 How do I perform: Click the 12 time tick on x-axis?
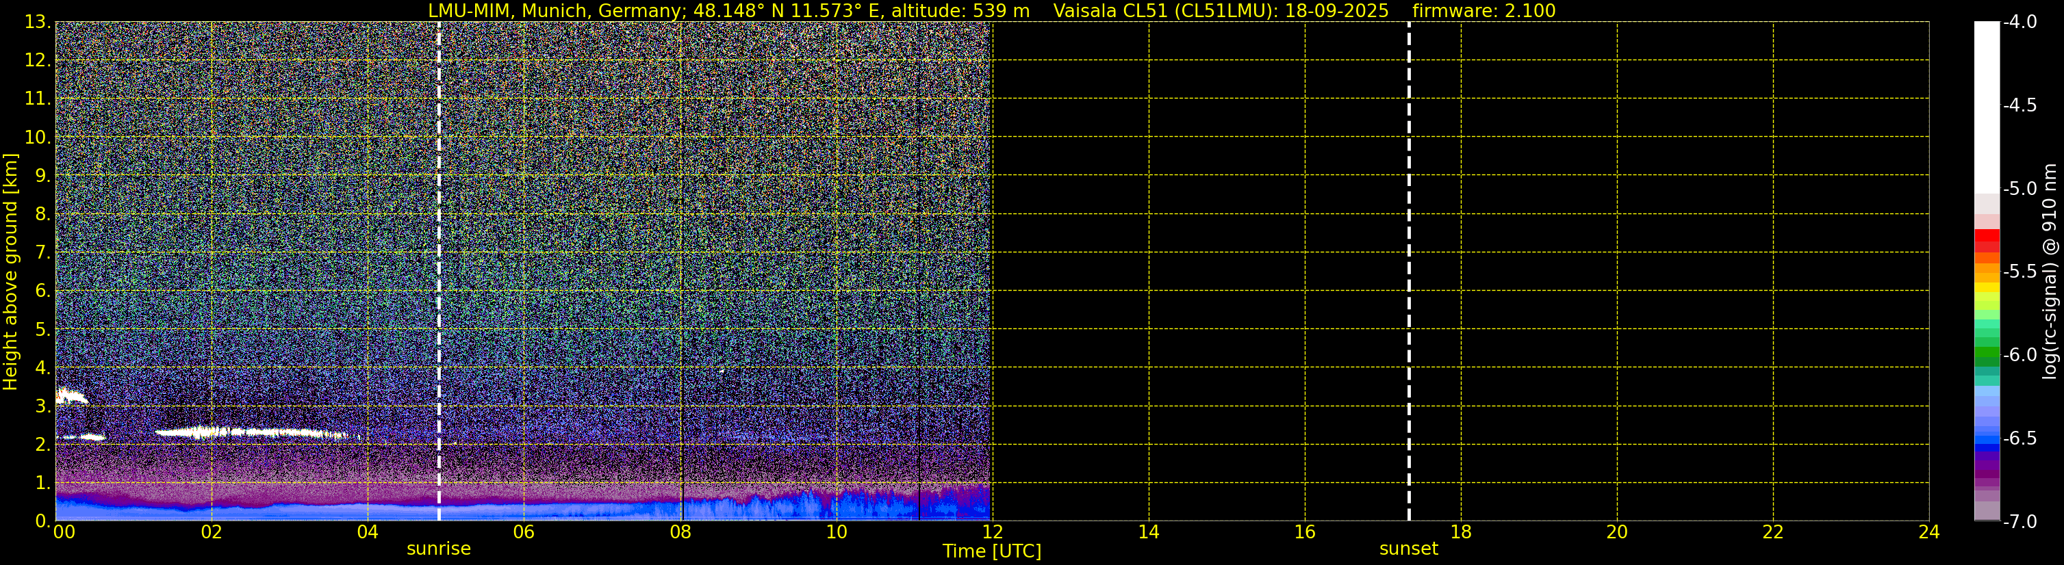tap(992, 532)
